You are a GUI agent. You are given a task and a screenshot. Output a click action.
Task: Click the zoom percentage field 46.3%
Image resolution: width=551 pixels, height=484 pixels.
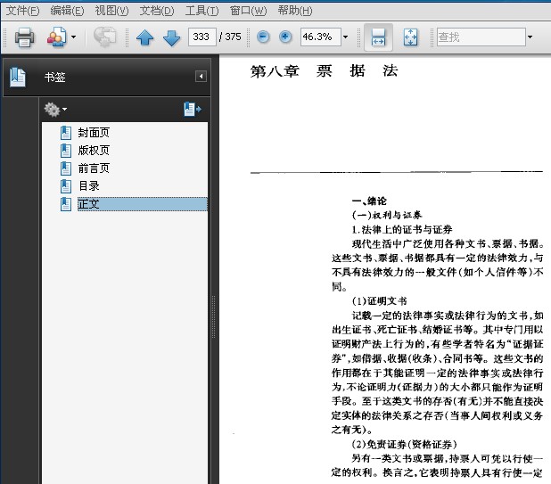320,37
